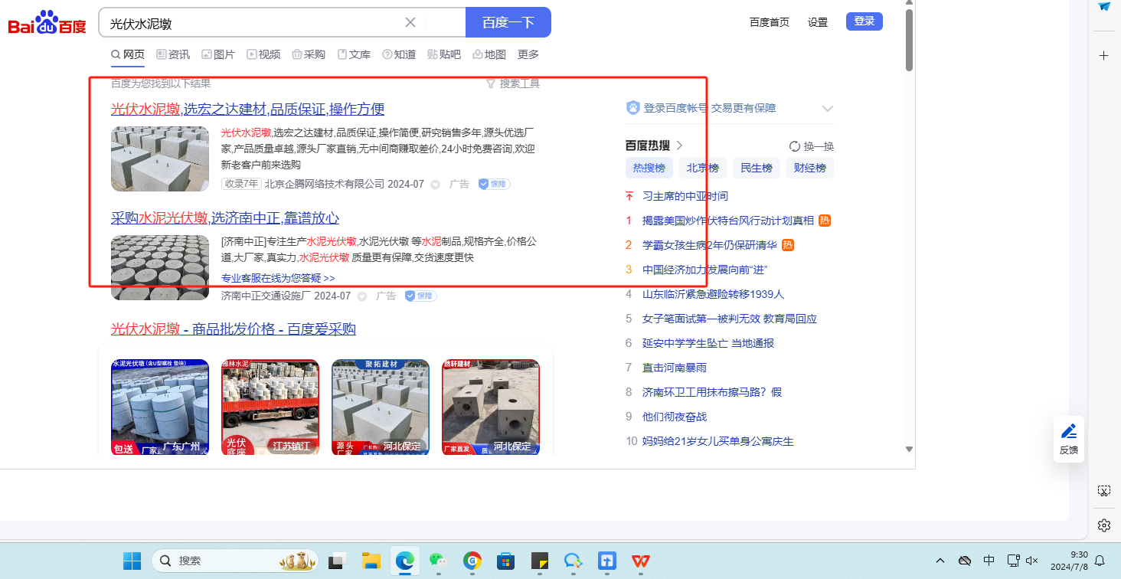
Task: Open 光伏水泥墩 - 商品批发价格 - 百度爱采购 link
Action: (x=234, y=329)
